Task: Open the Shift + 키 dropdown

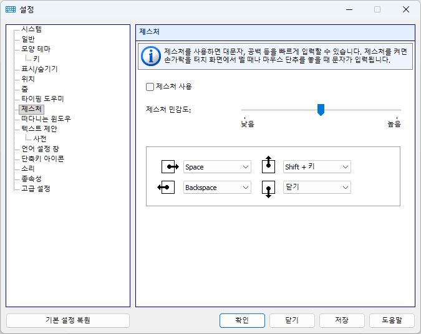Action: pyautogui.click(x=317, y=167)
